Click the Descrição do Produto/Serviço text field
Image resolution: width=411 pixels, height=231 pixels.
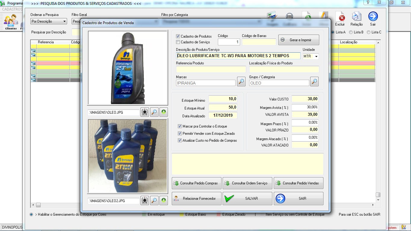[x=238, y=56]
